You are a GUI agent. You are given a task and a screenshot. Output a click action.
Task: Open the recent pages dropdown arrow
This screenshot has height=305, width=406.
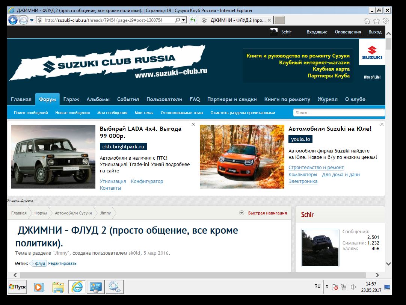coord(32,20)
